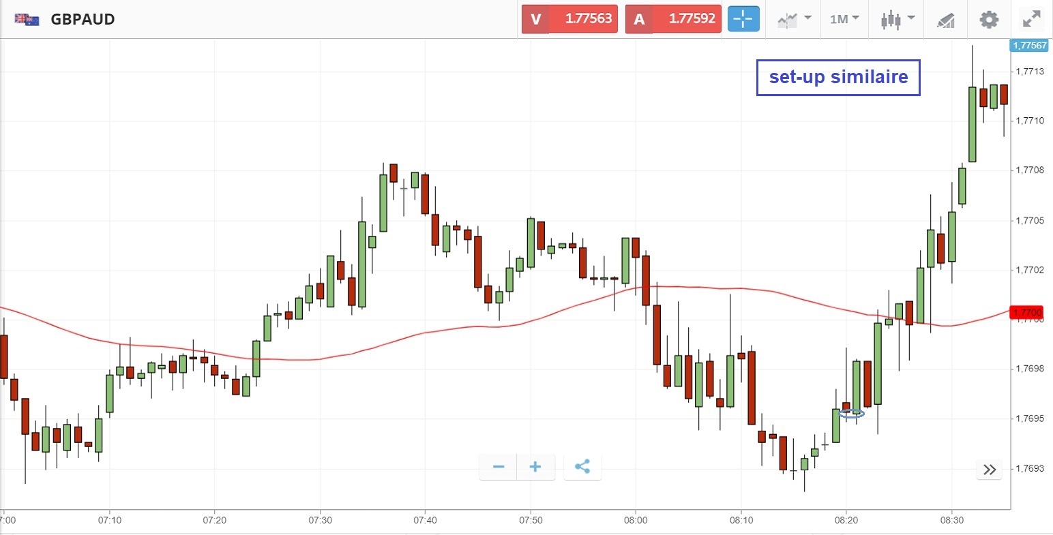Click the GBPAUD flag icon
1053x535 pixels.
click(27, 19)
